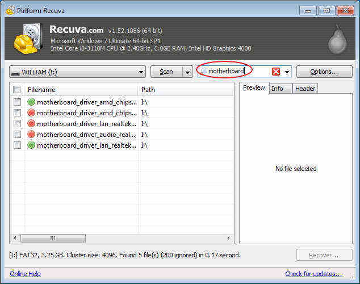Viewport: 360px width, 284px height.
Task: Minimize the Piriform Recuva window
Action: (x=308, y=11)
